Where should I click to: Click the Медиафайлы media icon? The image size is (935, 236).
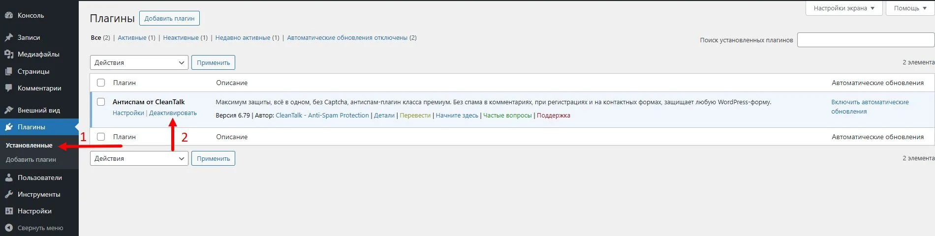click(8, 54)
